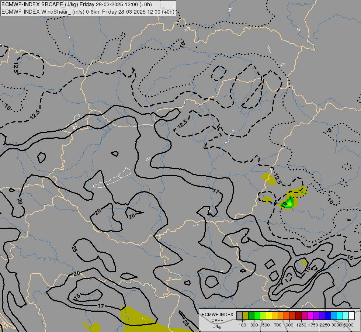Pick the dark maroon legend swatch

pos(298,316)
